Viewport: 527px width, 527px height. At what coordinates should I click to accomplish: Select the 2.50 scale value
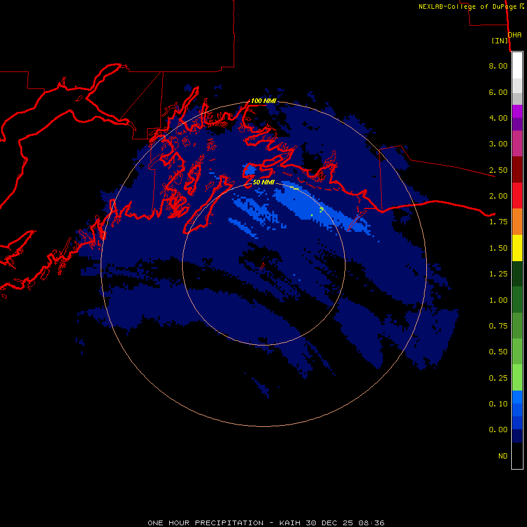tap(498, 170)
